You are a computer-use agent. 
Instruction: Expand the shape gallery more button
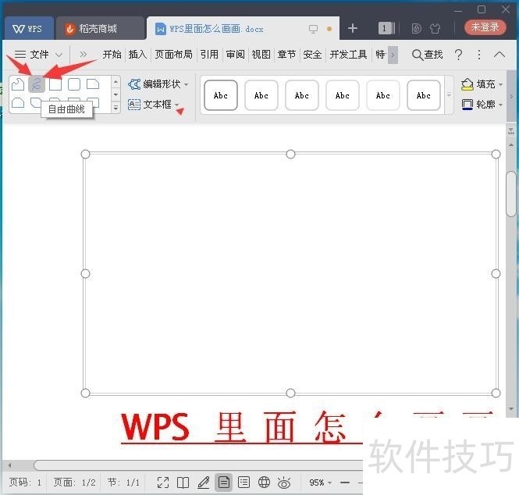pos(116,108)
